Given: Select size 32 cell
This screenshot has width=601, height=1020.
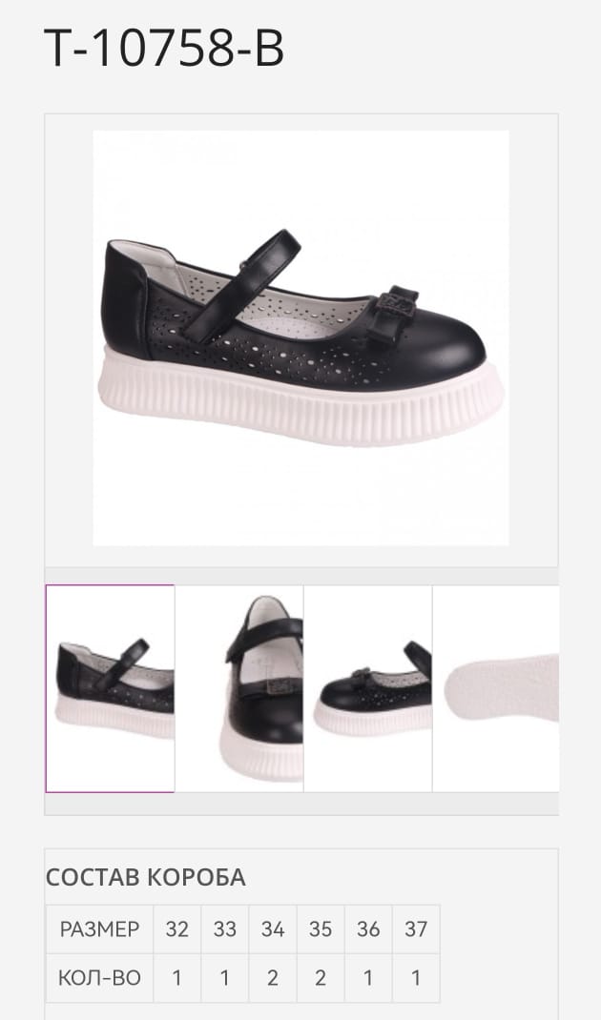Looking at the screenshot, I should [x=177, y=928].
